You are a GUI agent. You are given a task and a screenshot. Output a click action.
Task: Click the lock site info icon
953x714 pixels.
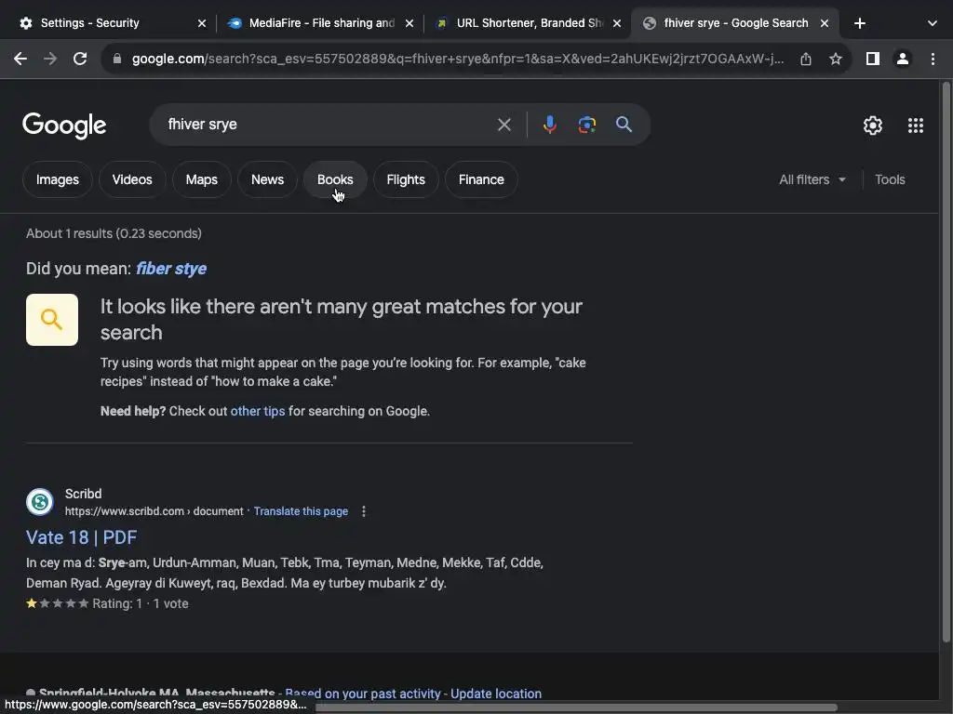(x=117, y=59)
